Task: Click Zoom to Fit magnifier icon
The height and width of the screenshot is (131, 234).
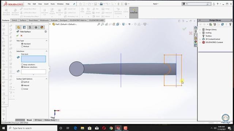Action: click(x=99, y=24)
